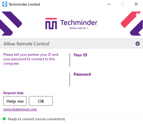Click the Techminder Limited window title
Screen dimensions: 143x124
coord(24,4)
